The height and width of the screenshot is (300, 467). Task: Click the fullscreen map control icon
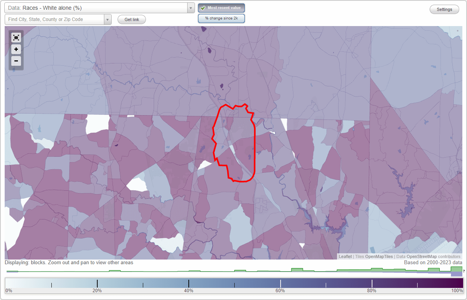(x=16, y=37)
